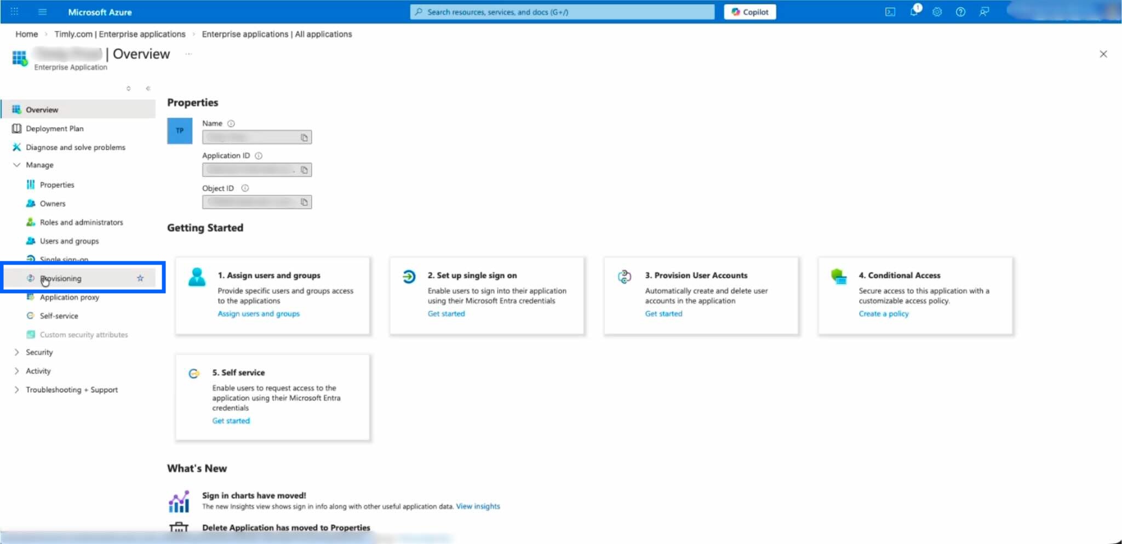Open the notifications bell
Viewport: 1122px width, 544px height.
pos(914,12)
